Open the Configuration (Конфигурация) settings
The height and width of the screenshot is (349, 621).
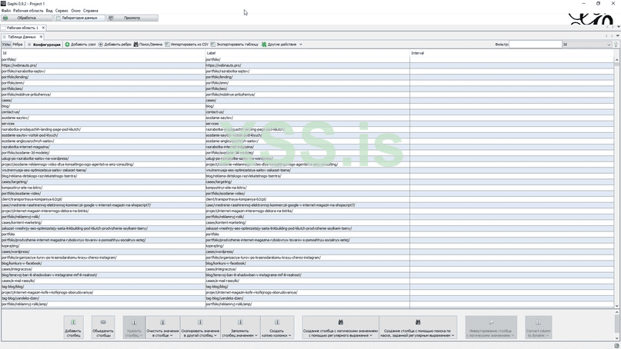coord(45,45)
